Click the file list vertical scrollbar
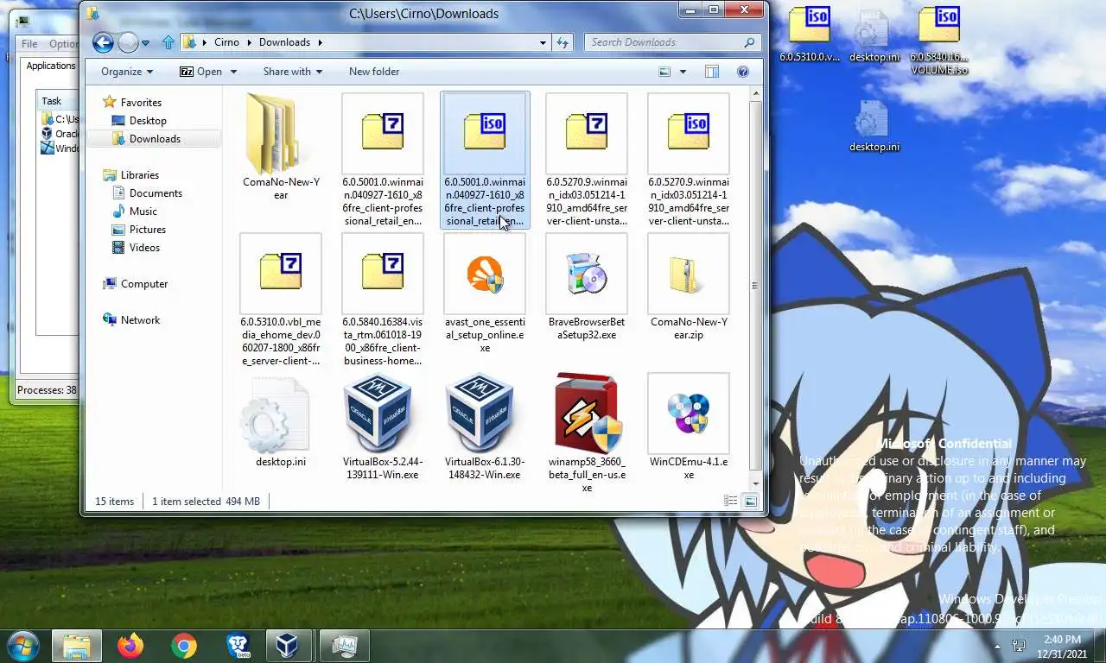Screen dimensions: 1106x663 (755, 287)
